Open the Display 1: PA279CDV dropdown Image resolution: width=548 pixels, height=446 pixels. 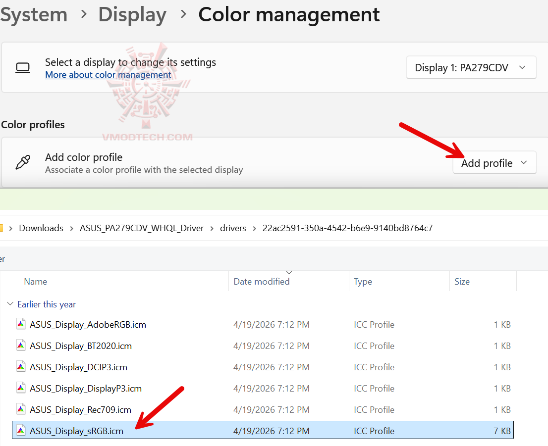[471, 67]
